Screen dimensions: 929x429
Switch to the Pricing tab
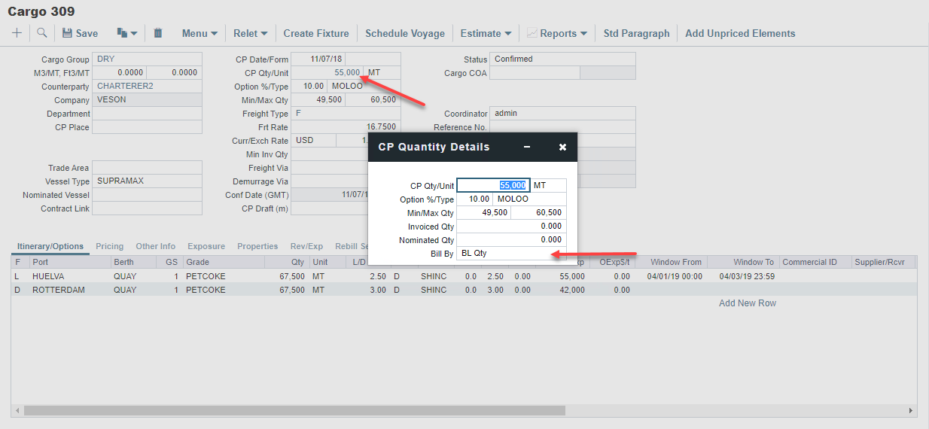(x=109, y=246)
